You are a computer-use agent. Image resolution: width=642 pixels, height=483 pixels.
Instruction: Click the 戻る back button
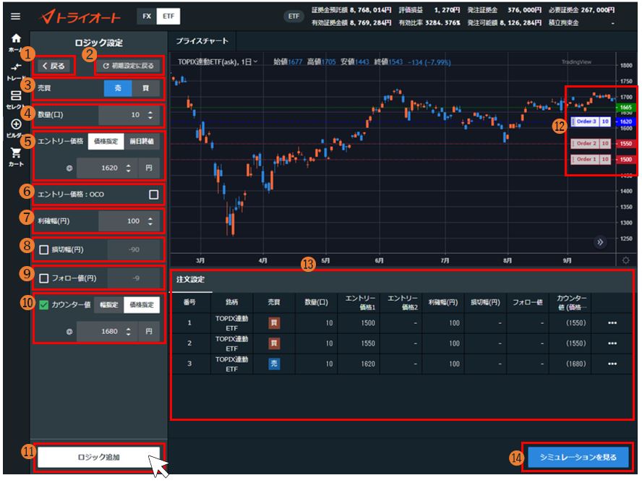[54, 66]
